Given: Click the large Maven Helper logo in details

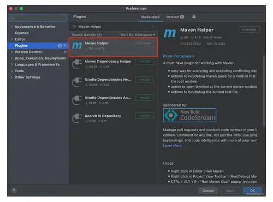Looking at the screenshot, I should 170,33.
